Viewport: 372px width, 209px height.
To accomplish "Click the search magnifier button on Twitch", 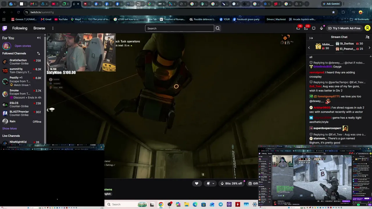I will click(218, 28).
